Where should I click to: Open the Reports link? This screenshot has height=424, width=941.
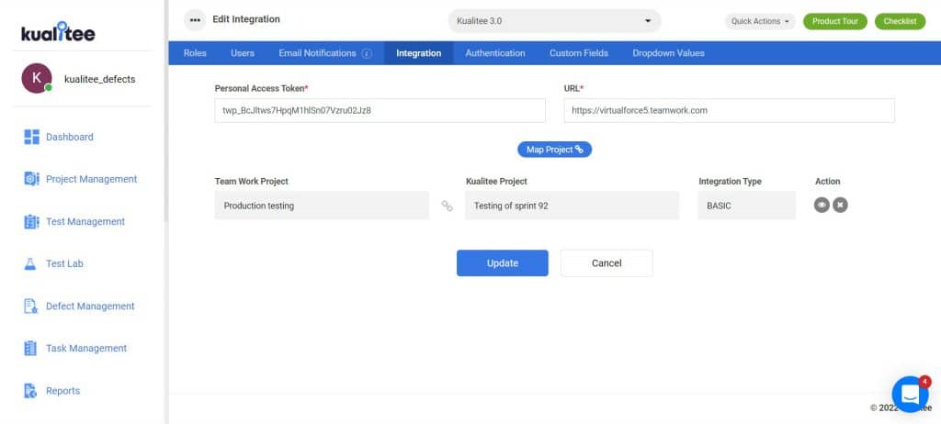pyautogui.click(x=62, y=390)
